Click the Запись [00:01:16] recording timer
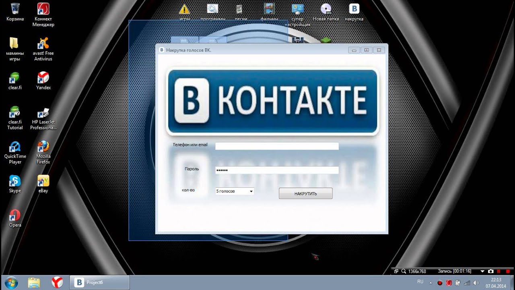This screenshot has width=515, height=290. pos(454,271)
